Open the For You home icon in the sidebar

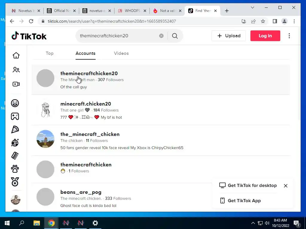pyautogui.click(x=16, y=55)
